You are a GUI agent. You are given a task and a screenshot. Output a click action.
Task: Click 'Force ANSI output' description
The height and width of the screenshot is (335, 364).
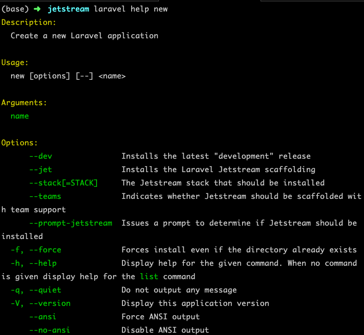tap(161, 317)
